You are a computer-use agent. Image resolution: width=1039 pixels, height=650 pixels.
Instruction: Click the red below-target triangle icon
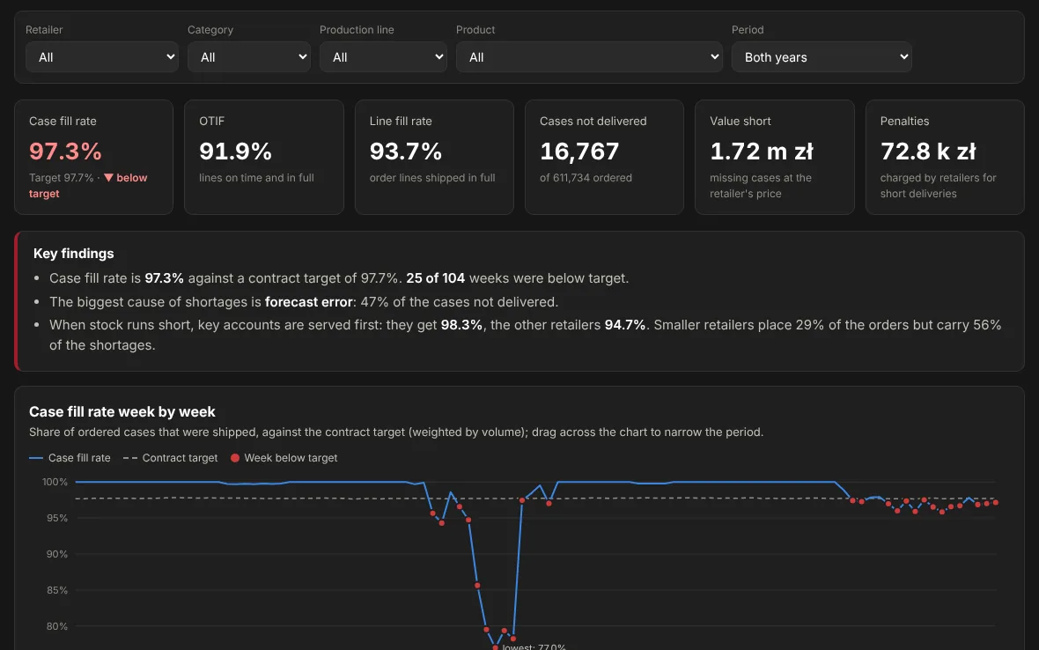click(108, 178)
